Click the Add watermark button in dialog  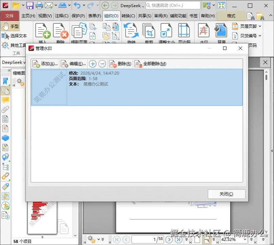(45, 64)
